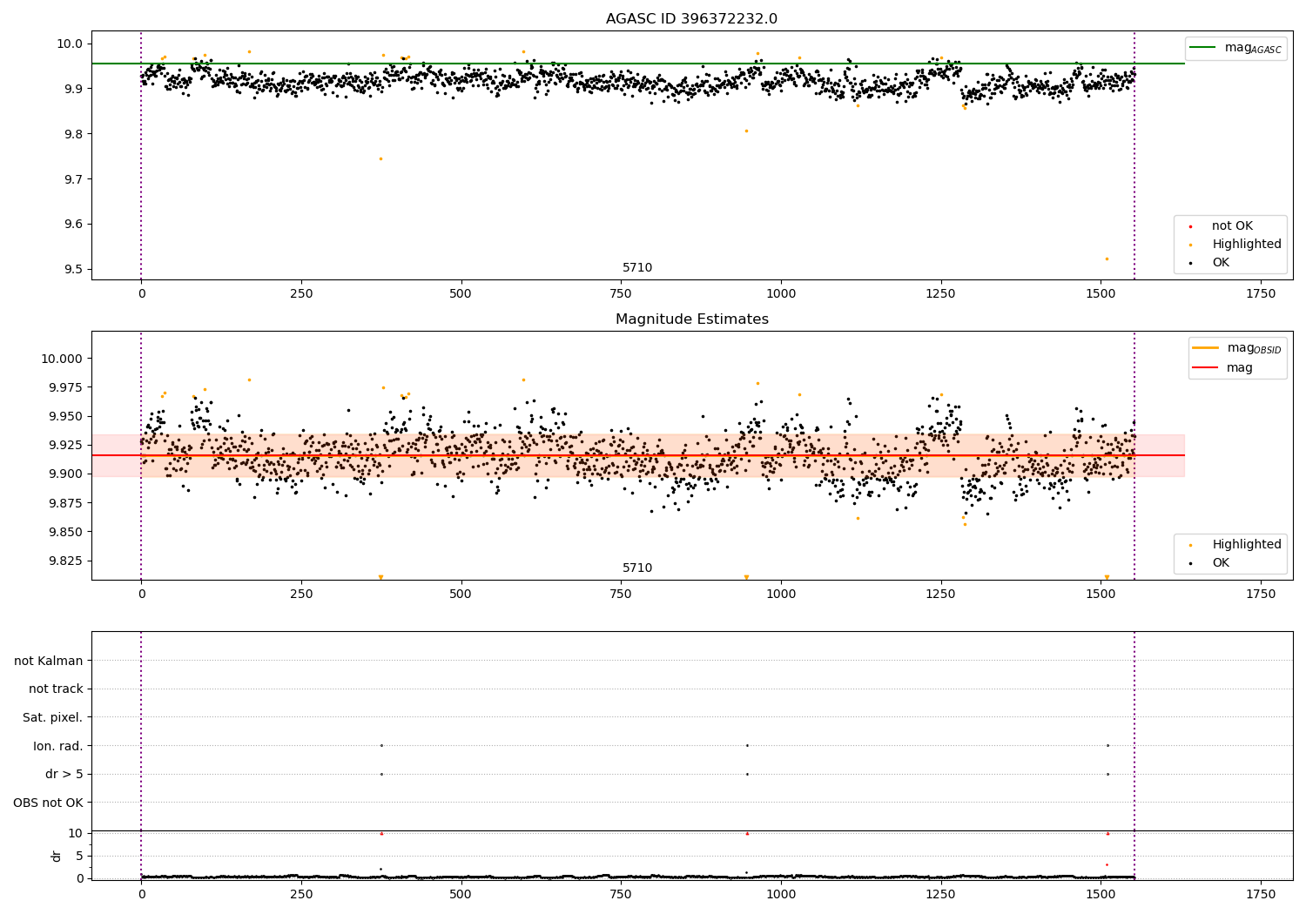1306x914 pixels.
Task: Click orange 'Highlighted' legend marker in Magnitude Estimates plot
Action: pos(1190,545)
